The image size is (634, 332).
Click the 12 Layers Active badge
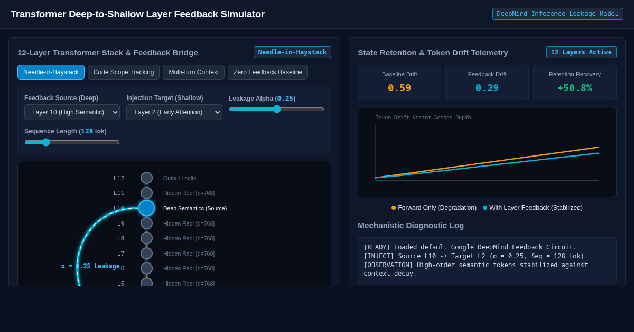pyautogui.click(x=581, y=52)
